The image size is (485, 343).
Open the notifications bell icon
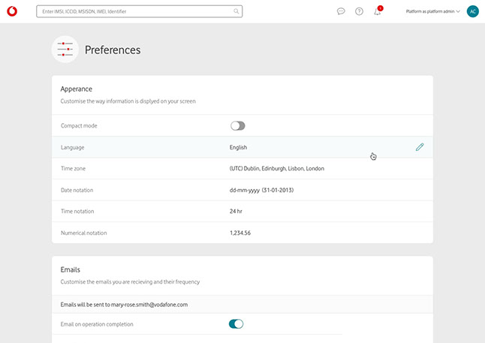[378, 11]
